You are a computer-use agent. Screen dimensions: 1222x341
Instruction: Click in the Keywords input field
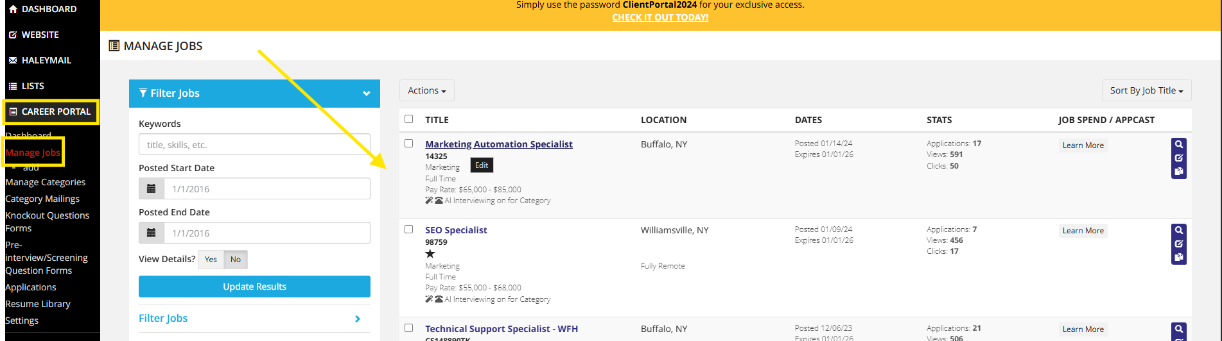click(x=254, y=145)
